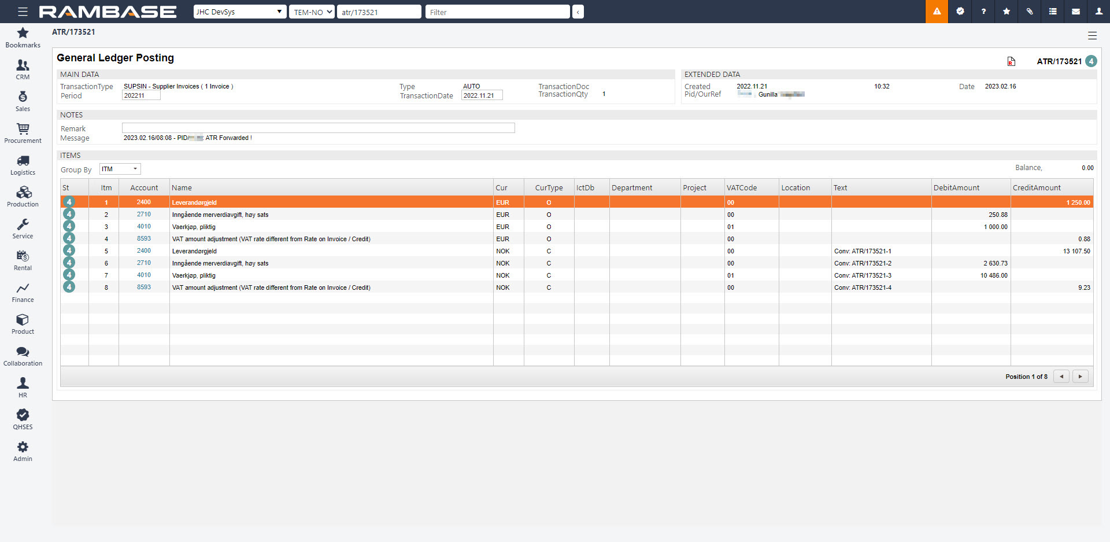
Task: Expand the JHC DevSys system dropdown
Action: click(239, 12)
